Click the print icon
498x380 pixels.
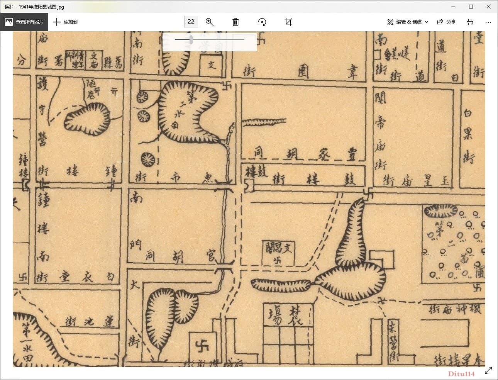[470, 22]
